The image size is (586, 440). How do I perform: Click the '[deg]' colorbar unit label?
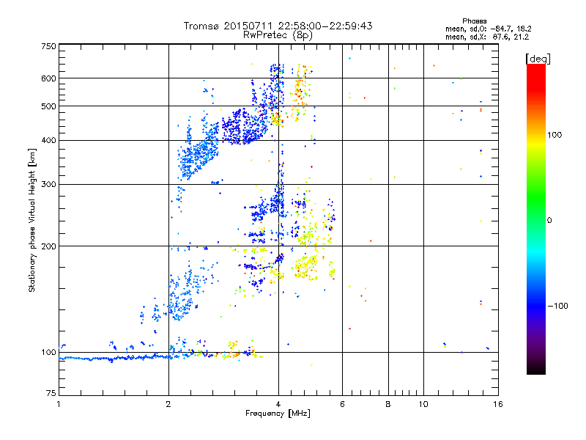538,59
